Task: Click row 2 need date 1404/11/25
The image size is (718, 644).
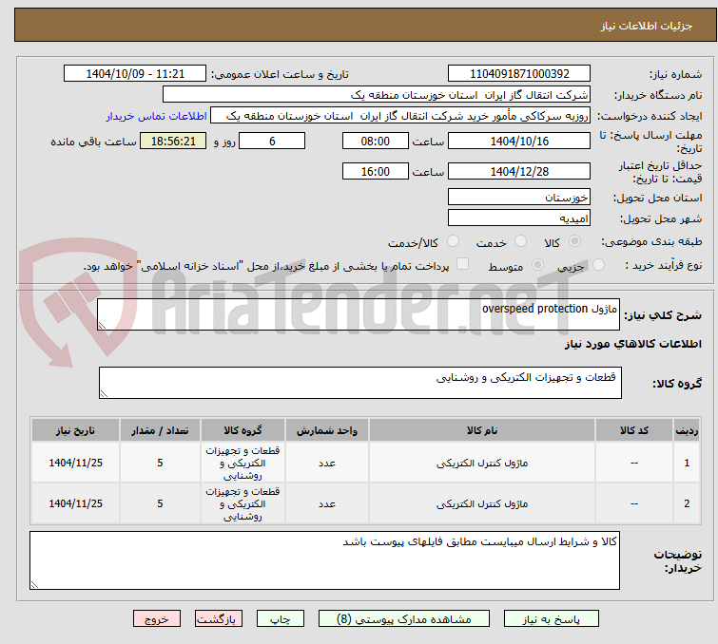Action: pyautogui.click(x=75, y=503)
